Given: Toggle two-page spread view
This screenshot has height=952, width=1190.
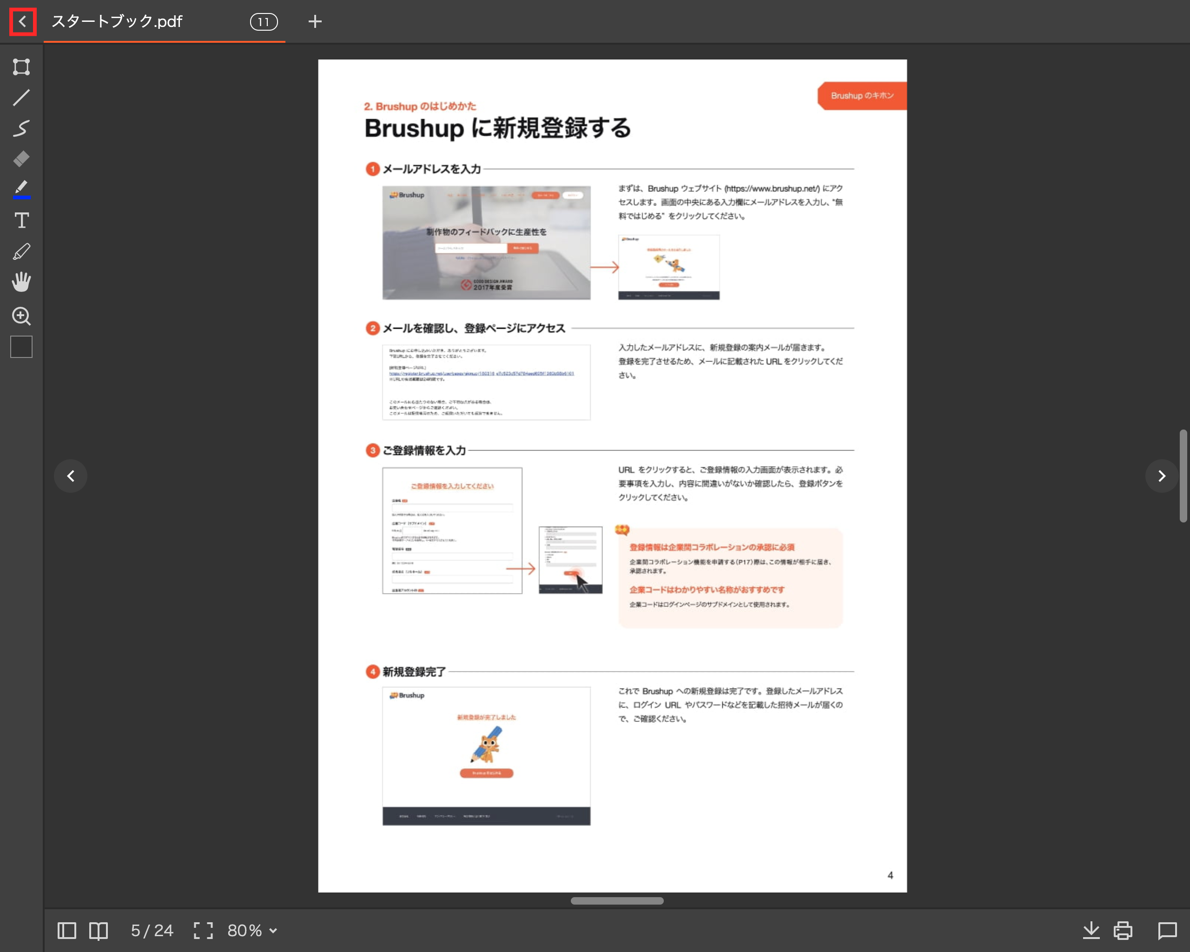Looking at the screenshot, I should pos(99,931).
